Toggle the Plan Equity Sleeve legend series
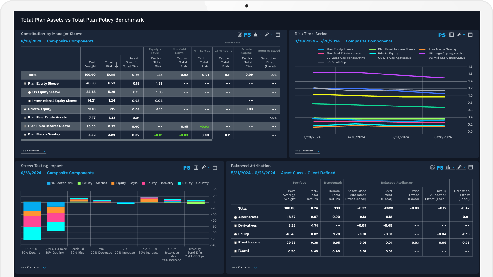The width and height of the screenshot is (493, 277). (x=339, y=49)
